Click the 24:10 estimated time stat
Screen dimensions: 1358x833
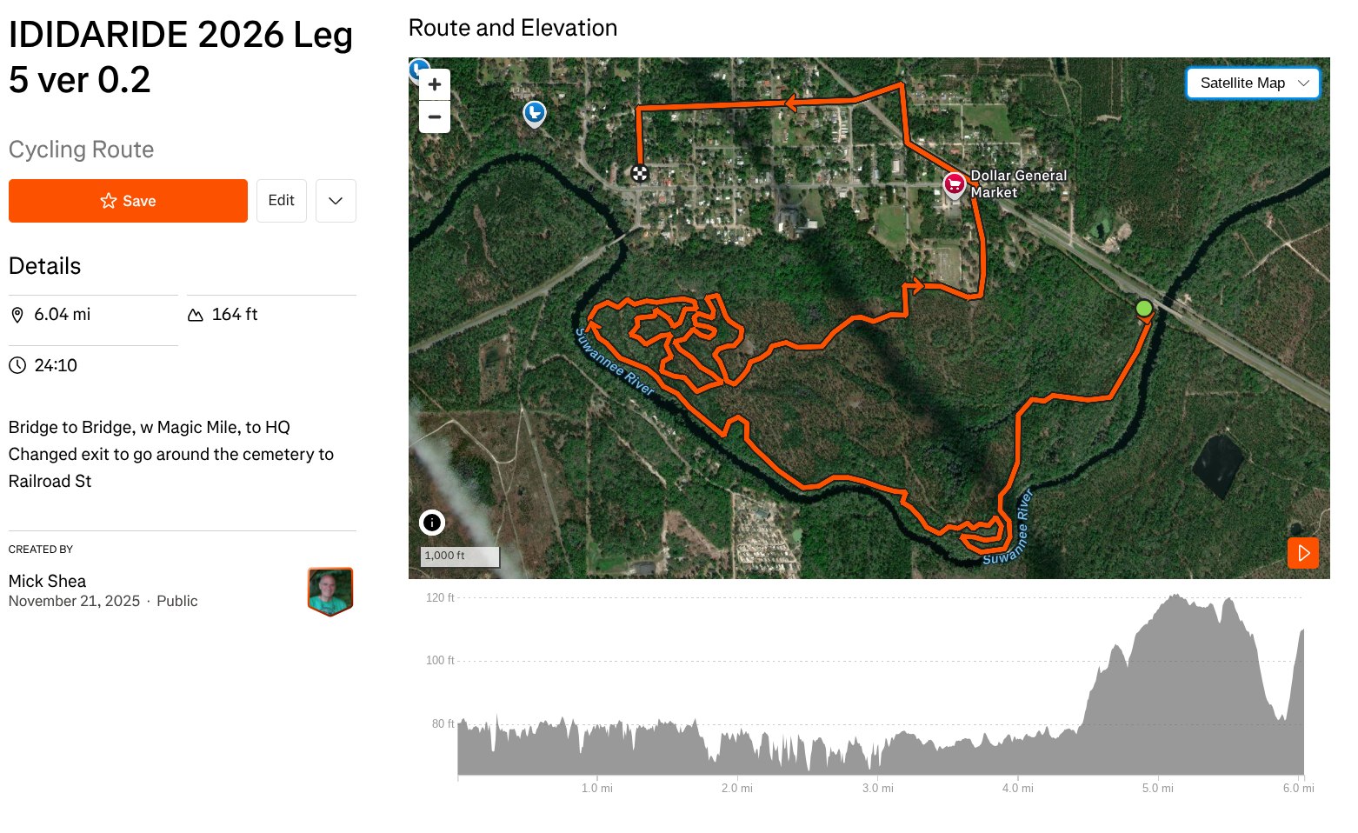coord(56,366)
